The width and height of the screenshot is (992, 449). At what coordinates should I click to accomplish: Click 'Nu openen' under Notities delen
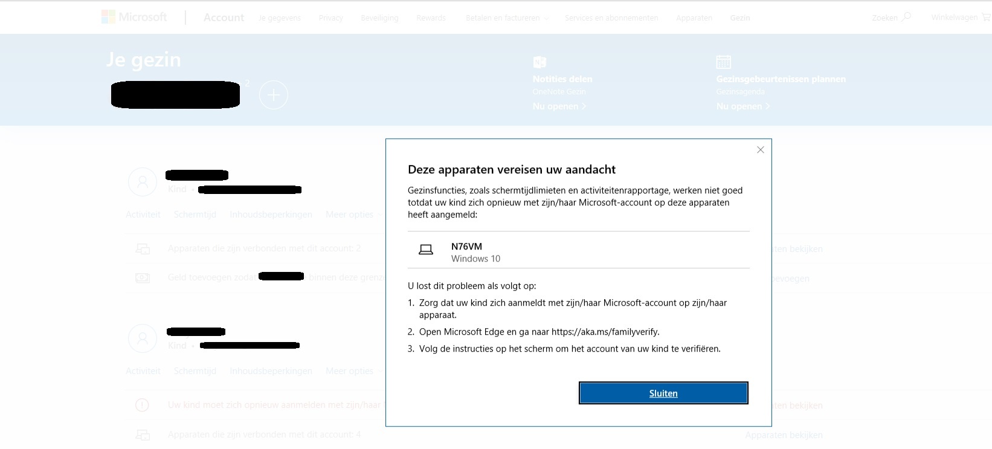[x=556, y=106]
